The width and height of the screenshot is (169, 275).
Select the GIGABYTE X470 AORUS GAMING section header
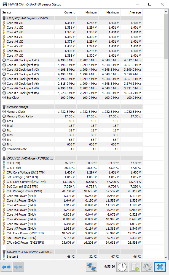(30, 252)
